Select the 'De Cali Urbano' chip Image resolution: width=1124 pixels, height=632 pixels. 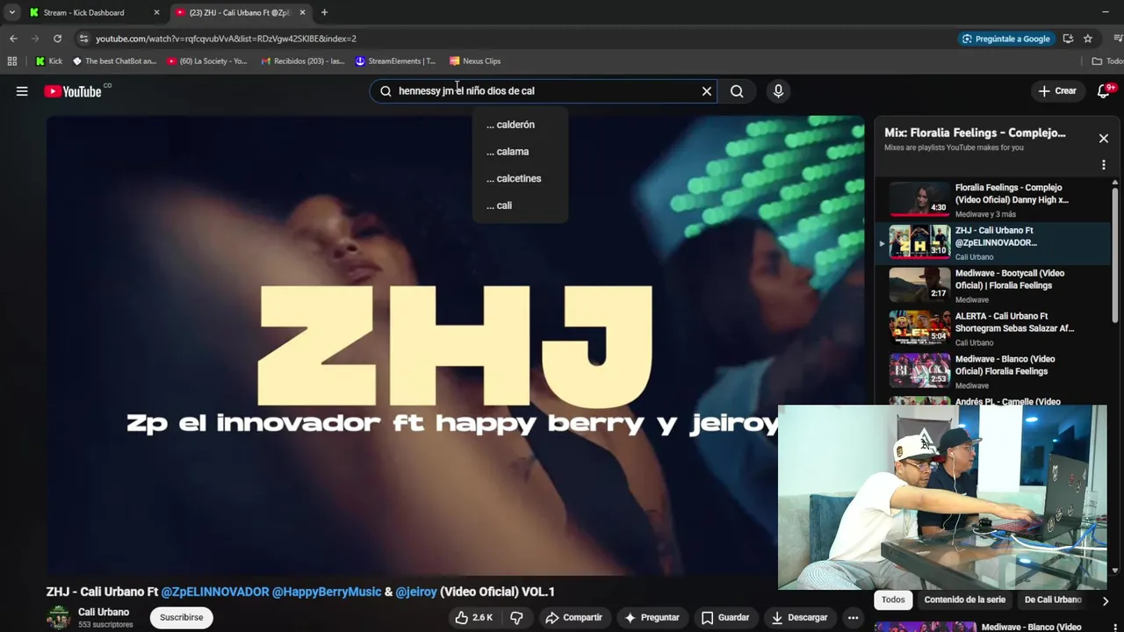point(1053,600)
